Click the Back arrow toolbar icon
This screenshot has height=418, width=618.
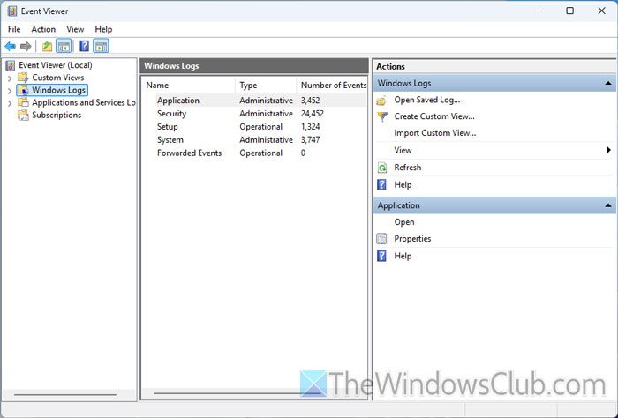point(11,47)
